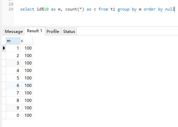Click the 'm' column header
This screenshot has height=127, width=178.
click(x=13, y=41)
